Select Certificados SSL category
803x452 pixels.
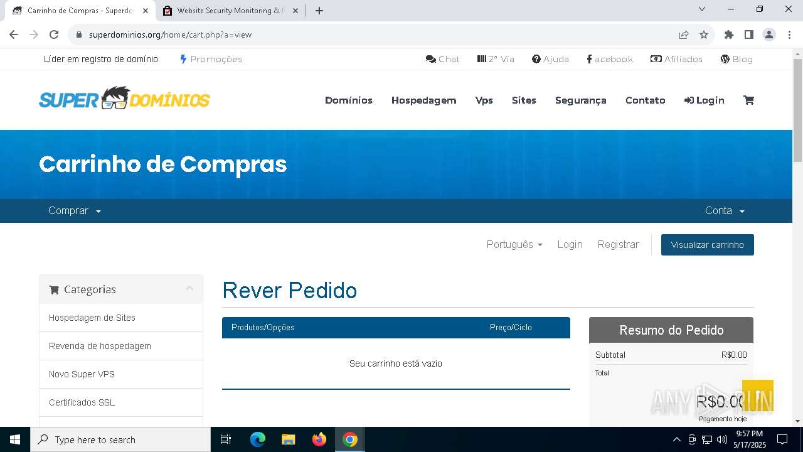(121, 402)
